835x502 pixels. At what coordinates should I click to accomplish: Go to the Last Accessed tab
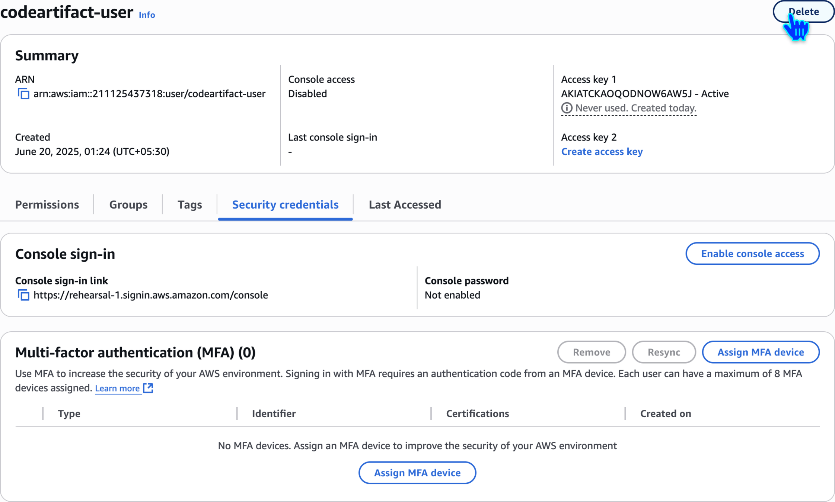405,205
